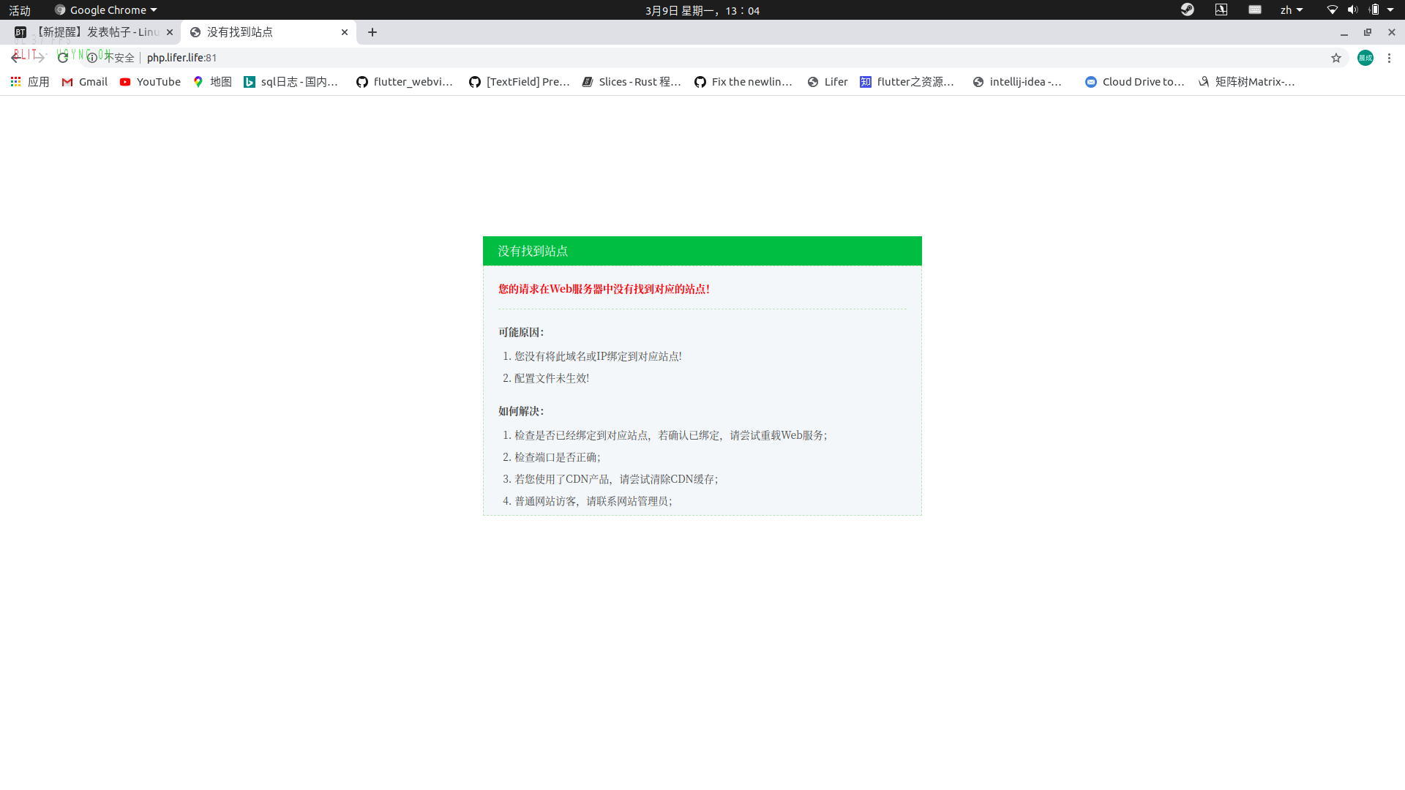Open the apps grid bookmark shortcut
Screen dimensions: 1405x790
click(x=30, y=82)
